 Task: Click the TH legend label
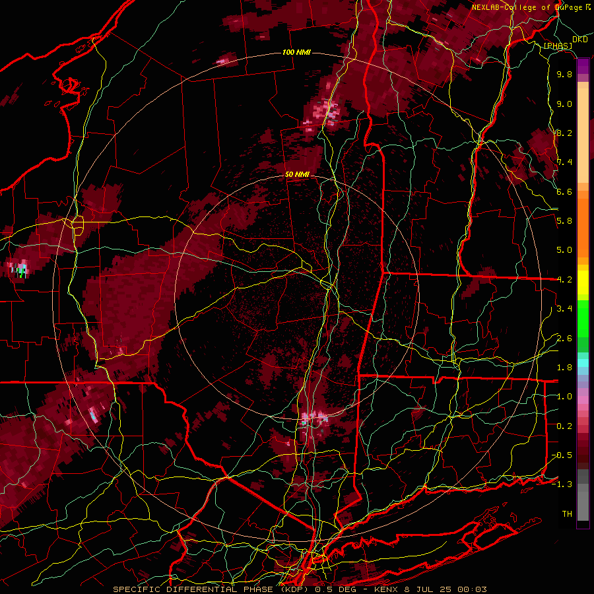click(567, 514)
